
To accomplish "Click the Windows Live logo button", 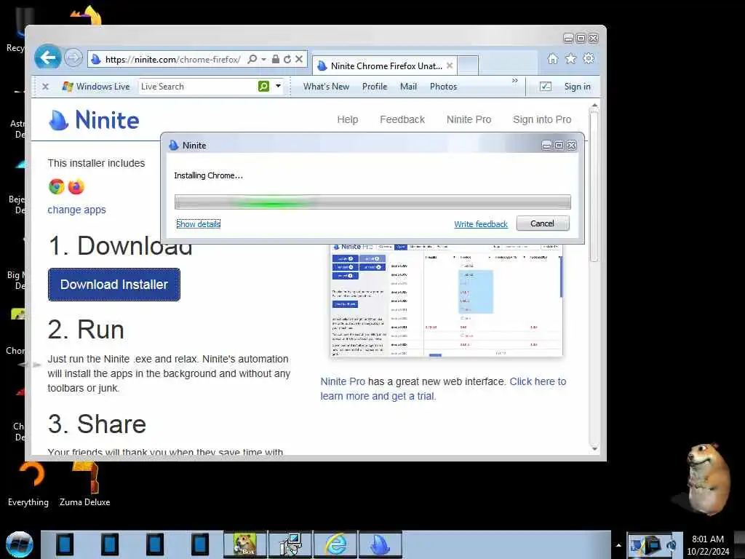I will 96,87.
